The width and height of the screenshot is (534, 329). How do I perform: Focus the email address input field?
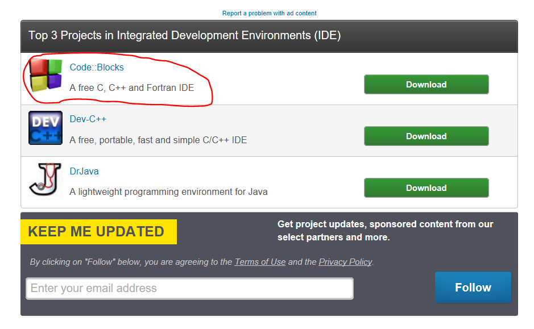pyautogui.click(x=190, y=289)
